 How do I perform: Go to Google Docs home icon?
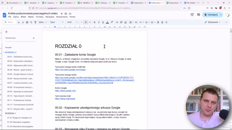click(4, 15)
